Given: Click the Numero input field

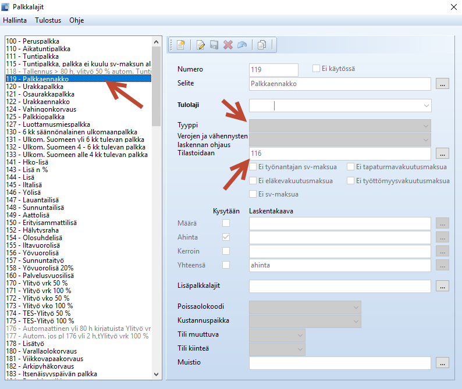Looking at the screenshot, I should point(273,70).
